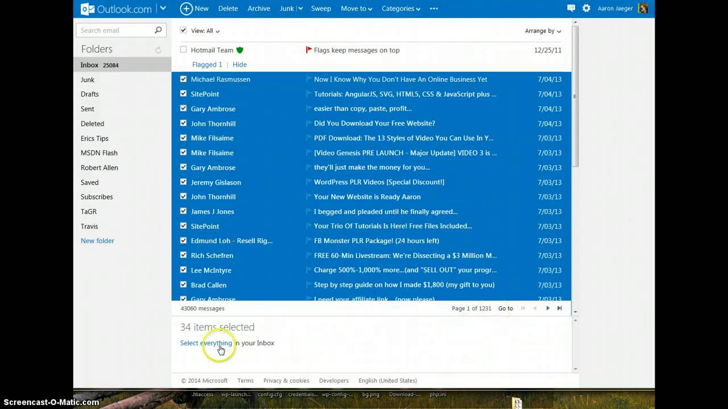
Task: Uncheck the James J Jones message
Action: point(183,211)
